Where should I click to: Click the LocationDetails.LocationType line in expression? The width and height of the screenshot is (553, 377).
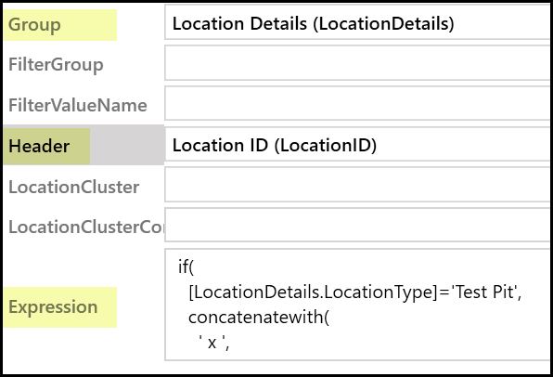[x=354, y=292]
